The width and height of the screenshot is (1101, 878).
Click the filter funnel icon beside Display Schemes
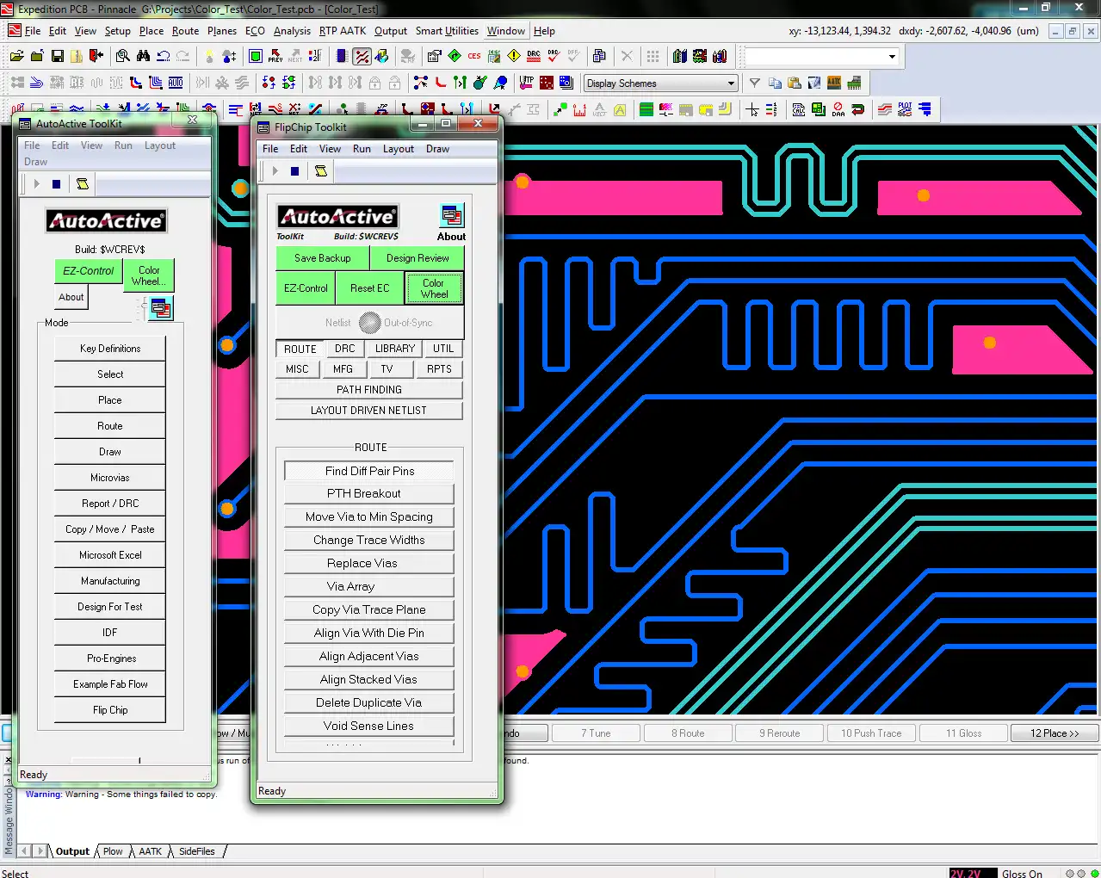click(754, 83)
